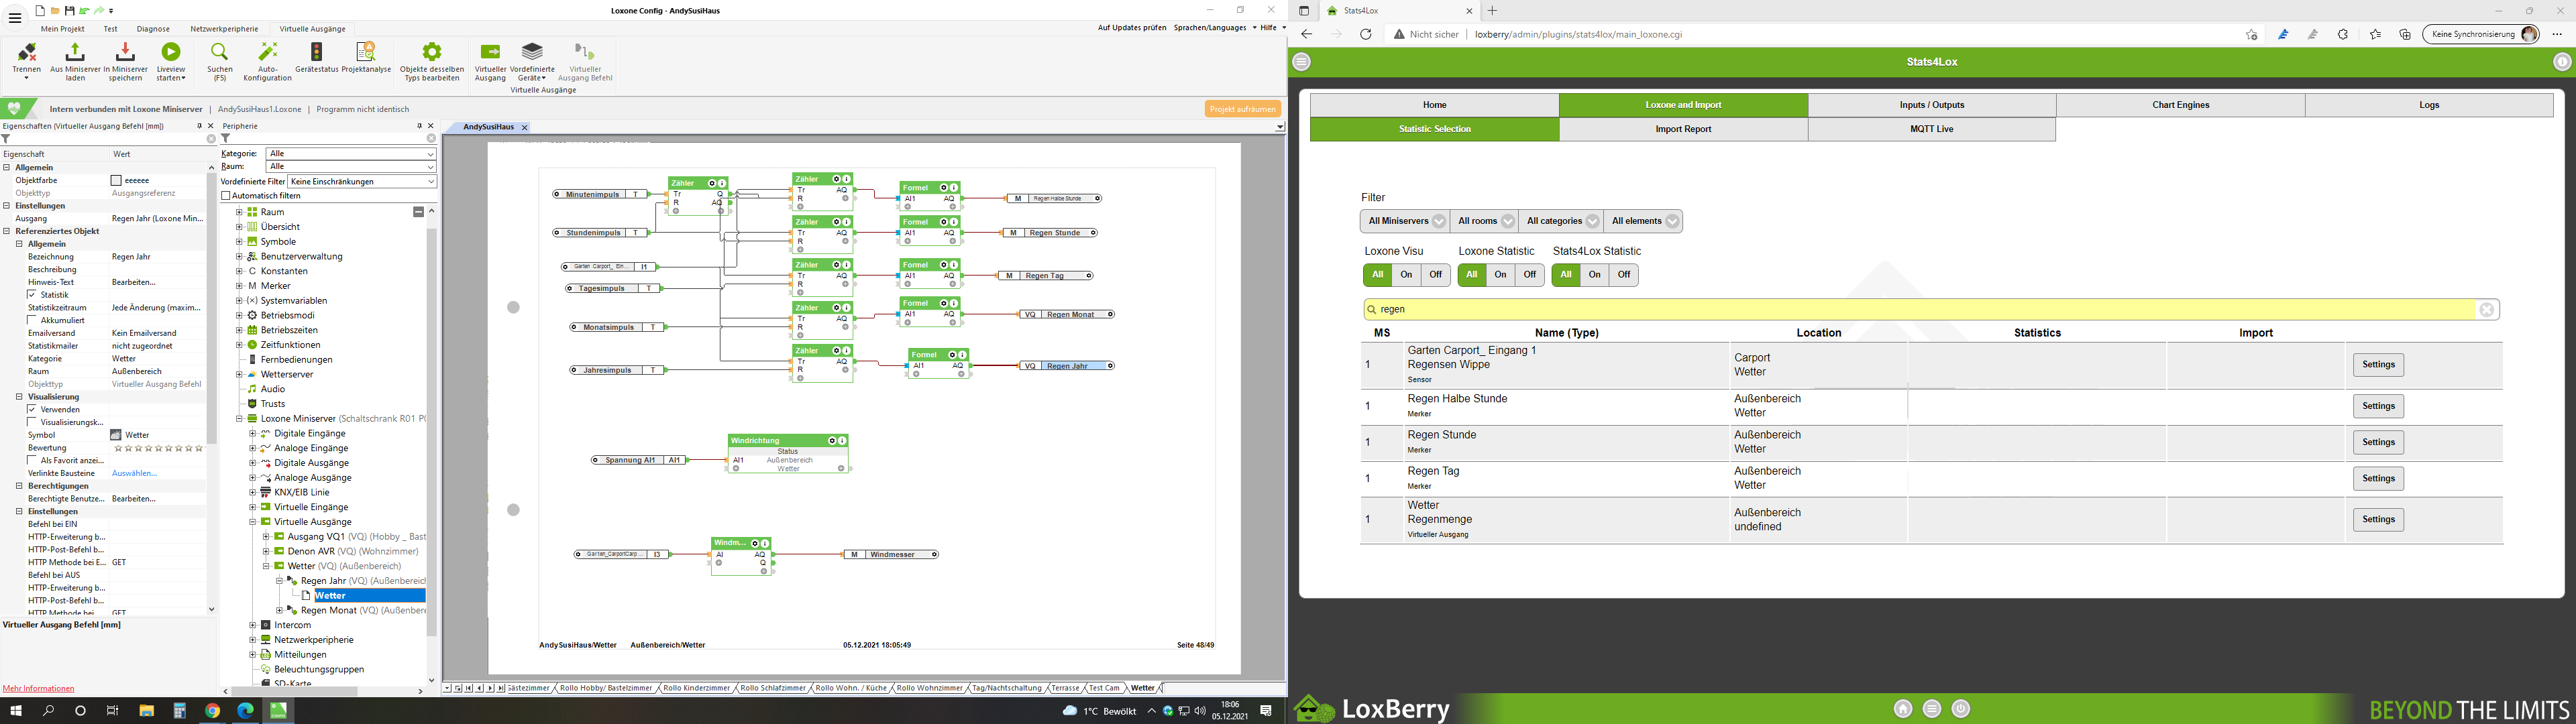This screenshot has width=2576, height=724.
Task: Click the Stats4Lox green hamburger menu icon
Action: pyautogui.click(x=1301, y=62)
